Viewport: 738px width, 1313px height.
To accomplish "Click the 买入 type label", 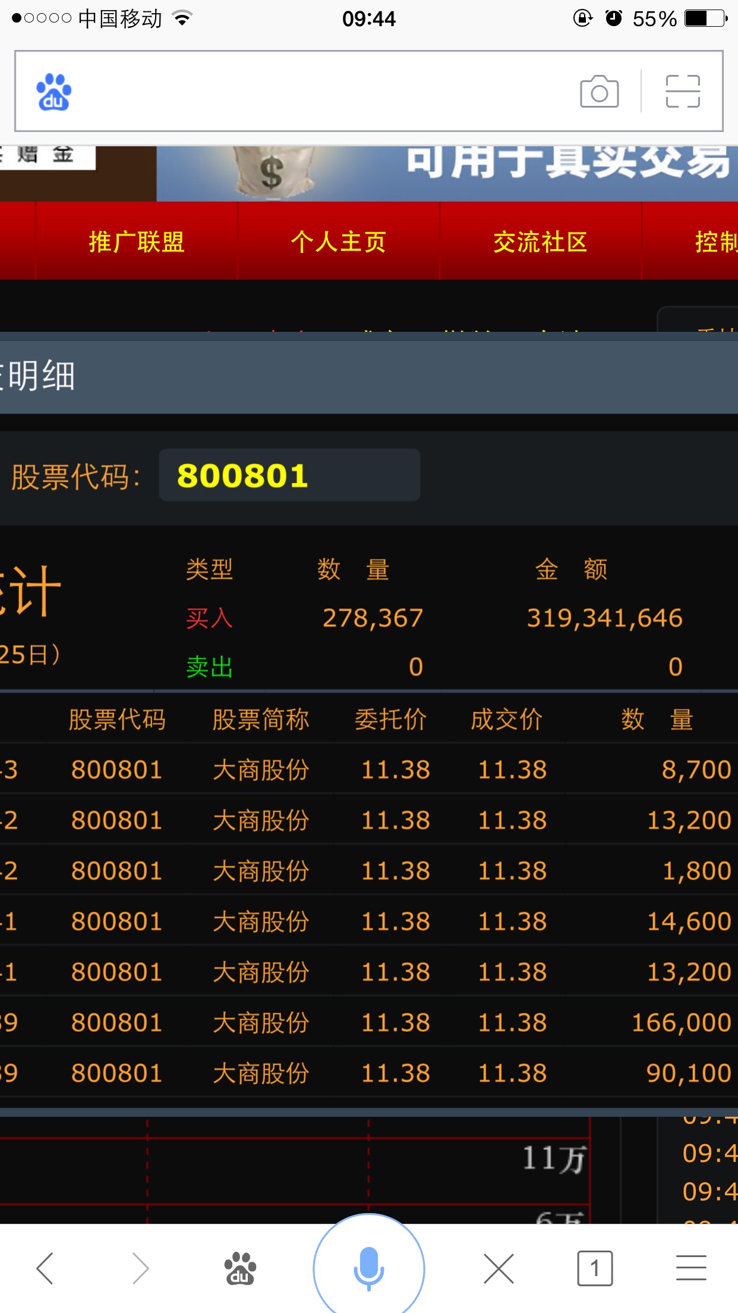I will coord(209,618).
